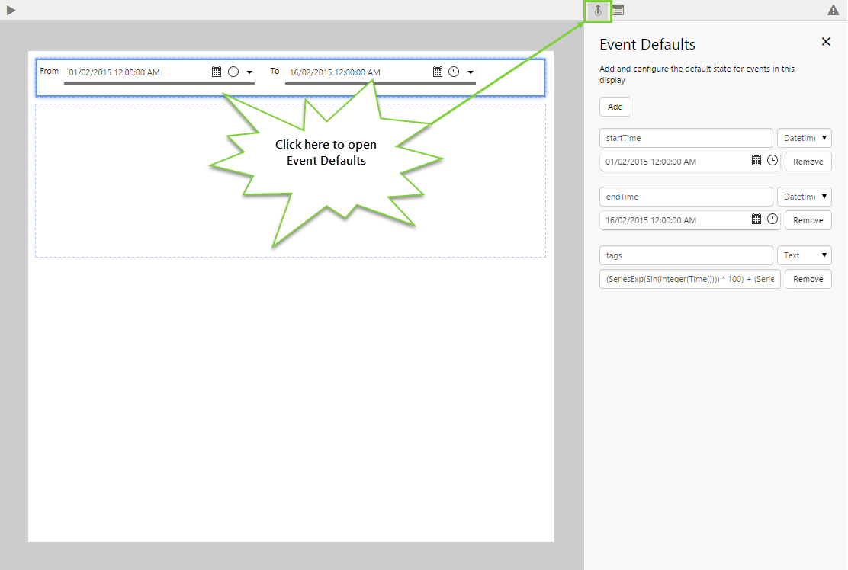Click the tags SeriesExp value field
Viewport: 848px width, 570px height.
(x=689, y=279)
